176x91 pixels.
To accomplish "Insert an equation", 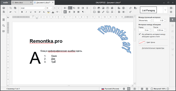I will click(x=112, y=12).
